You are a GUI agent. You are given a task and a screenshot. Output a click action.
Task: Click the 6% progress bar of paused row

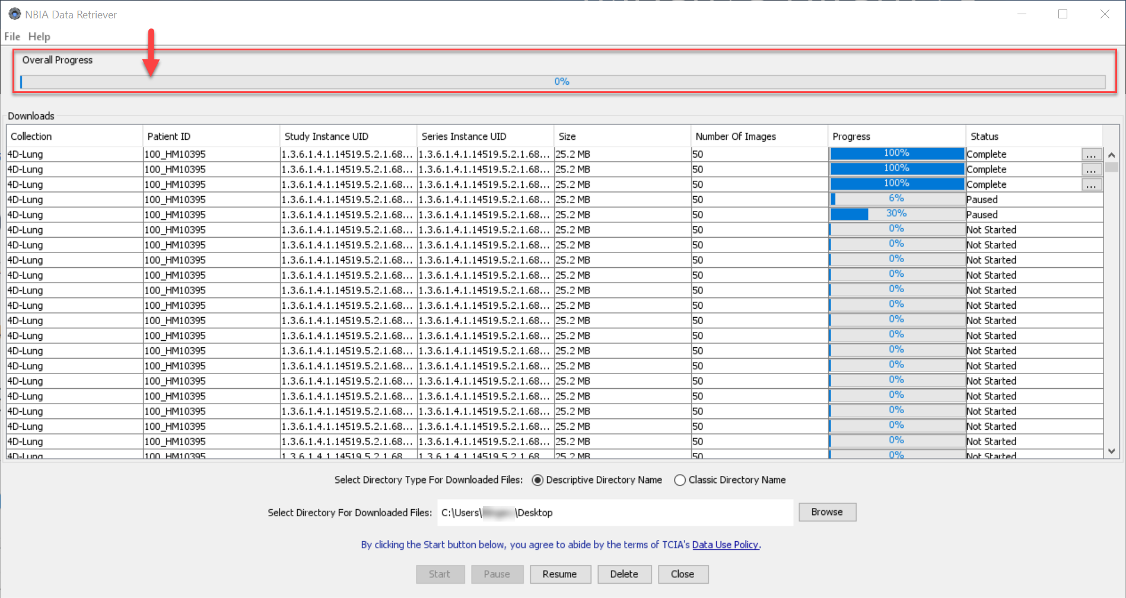pos(897,199)
